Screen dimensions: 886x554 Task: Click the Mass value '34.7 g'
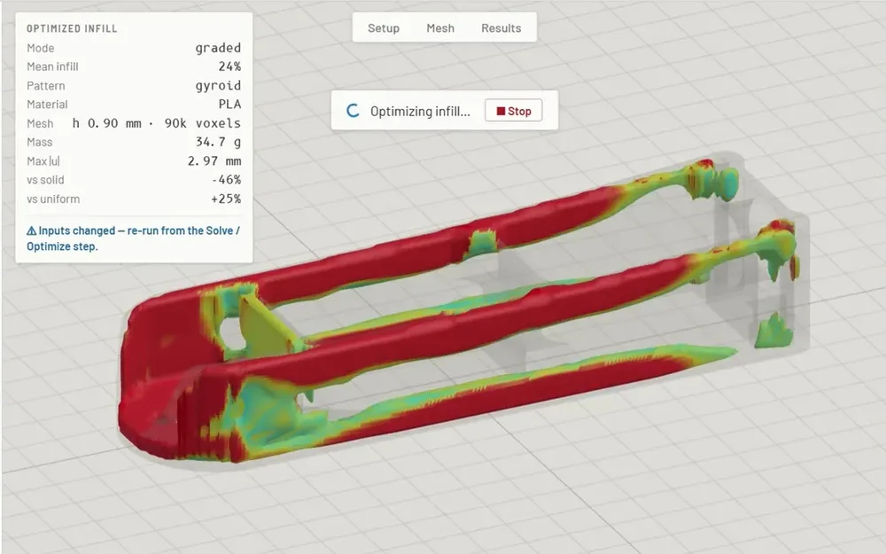(x=218, y=142)
